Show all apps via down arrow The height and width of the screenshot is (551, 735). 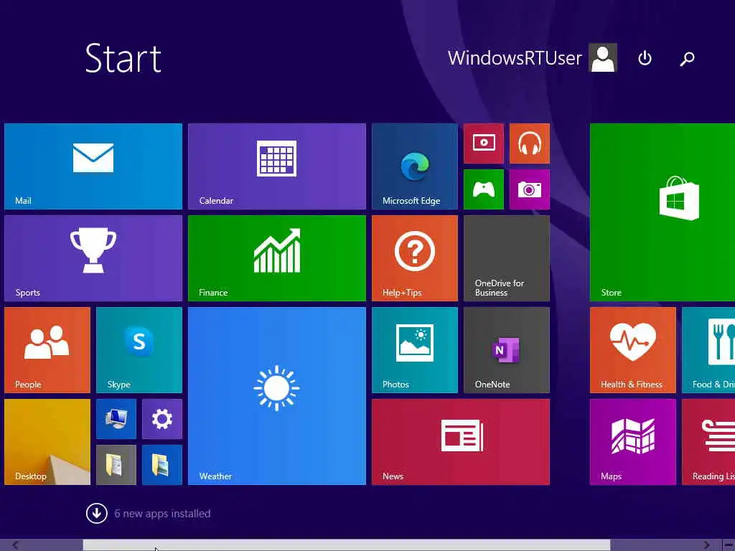(x=97, y=514)
